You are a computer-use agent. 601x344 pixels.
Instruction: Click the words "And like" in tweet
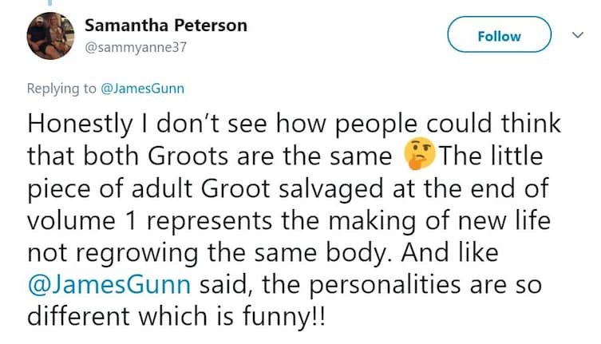click(x=449, y=253)
